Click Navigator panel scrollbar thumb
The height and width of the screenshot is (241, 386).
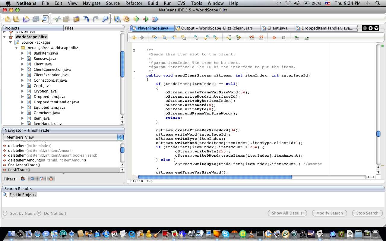122,150
